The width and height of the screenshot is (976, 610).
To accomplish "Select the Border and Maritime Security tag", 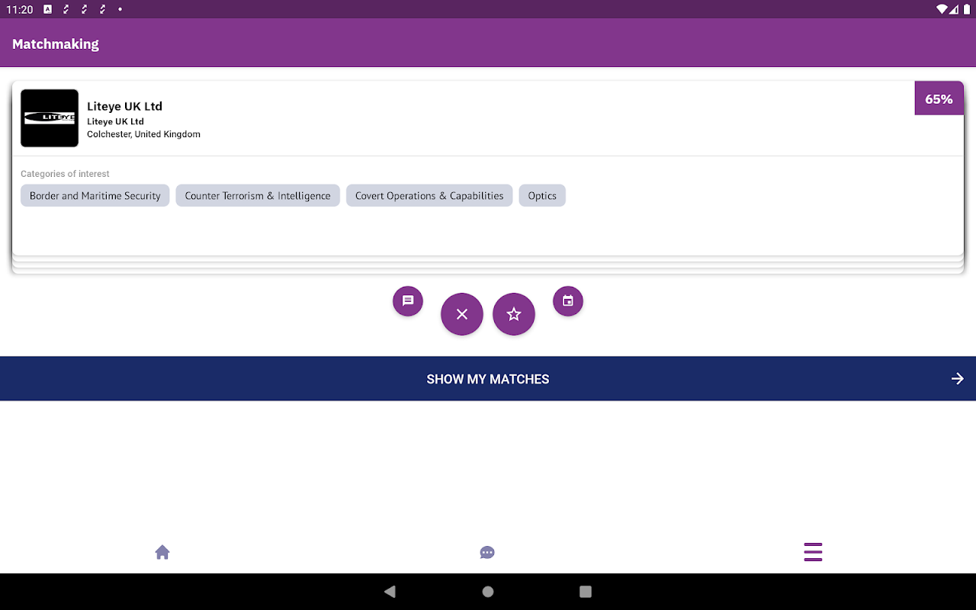I will [95, 195].
